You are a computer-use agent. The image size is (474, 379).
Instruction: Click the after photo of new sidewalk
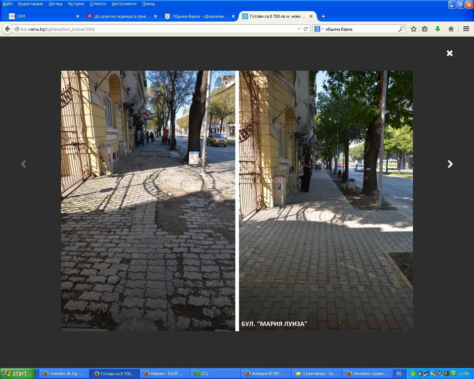[326, 201]
